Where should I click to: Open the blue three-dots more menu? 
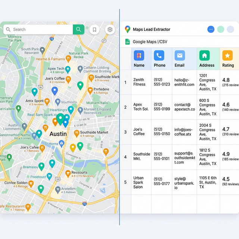(x=211, y=29)
